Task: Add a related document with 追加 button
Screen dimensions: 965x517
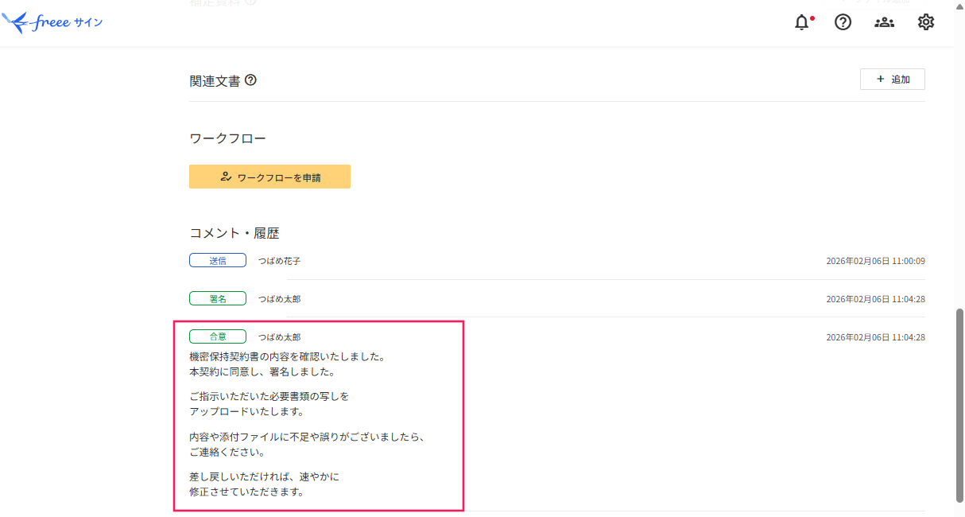Action: (x=893, y=80)
